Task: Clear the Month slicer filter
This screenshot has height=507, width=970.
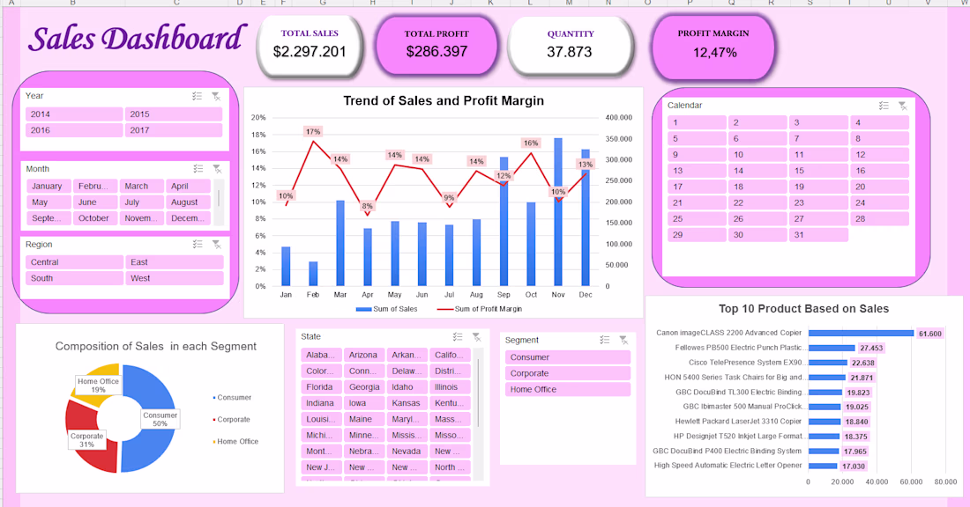Action: coord(217,169)
